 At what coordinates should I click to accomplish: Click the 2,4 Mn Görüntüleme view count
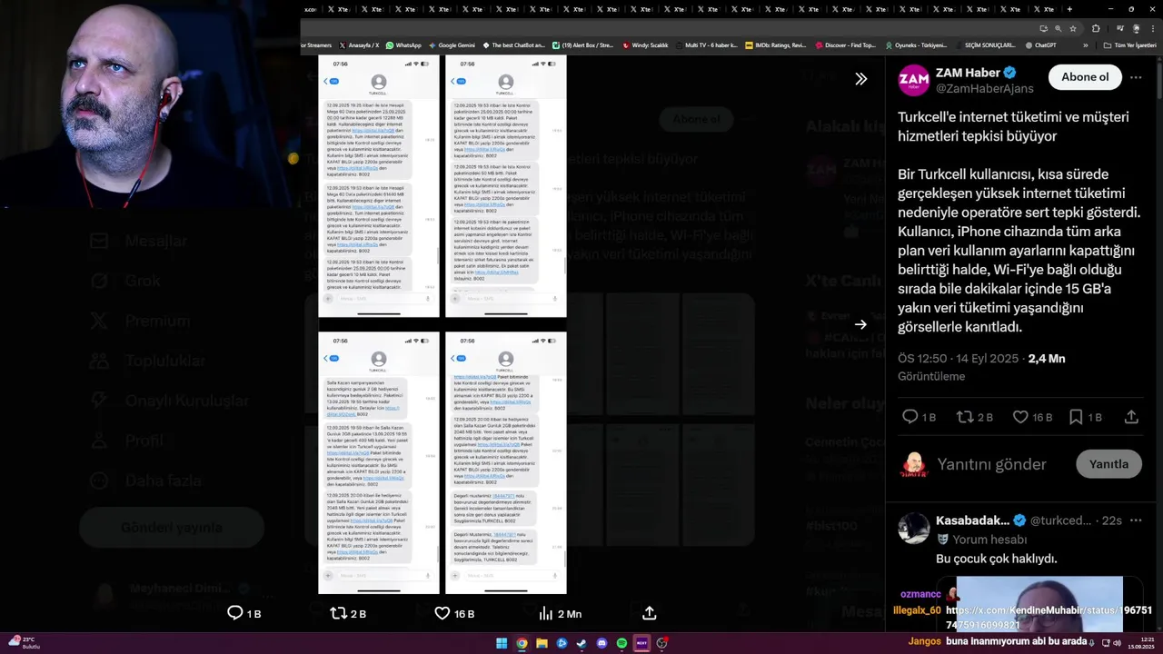[981, 367]
